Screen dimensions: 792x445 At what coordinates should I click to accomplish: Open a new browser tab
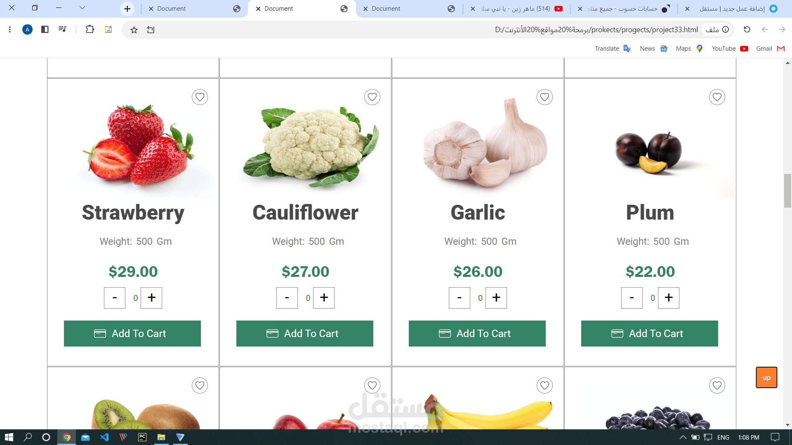(127, 9)
